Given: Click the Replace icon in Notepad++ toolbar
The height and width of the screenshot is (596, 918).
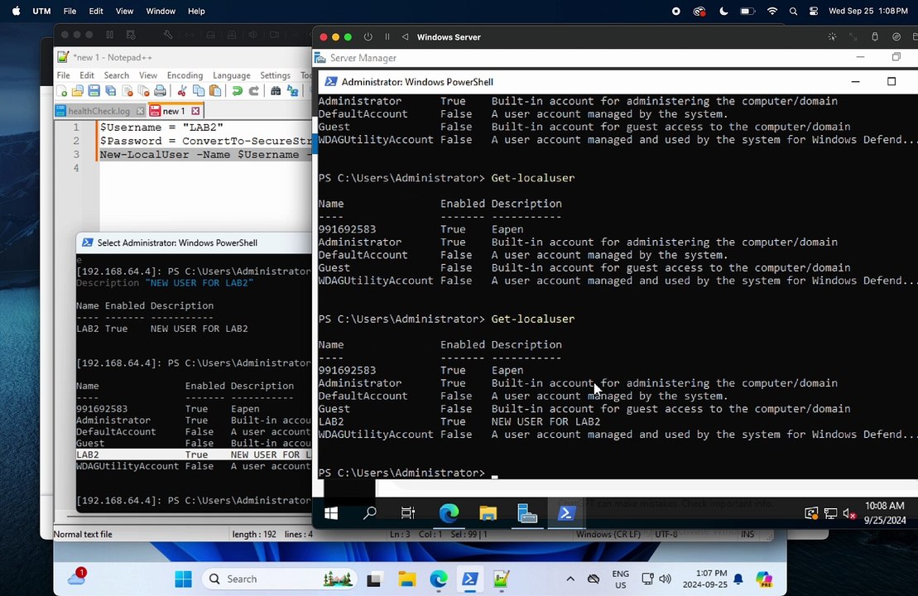Looking at the screenshot, I should coord(292,91).
